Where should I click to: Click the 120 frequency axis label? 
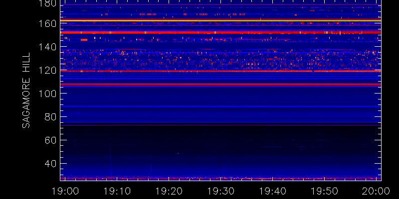(46, 70)
